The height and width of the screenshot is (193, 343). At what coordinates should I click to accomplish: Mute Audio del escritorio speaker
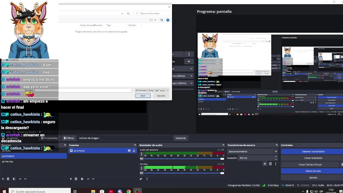tap(141, 159)
